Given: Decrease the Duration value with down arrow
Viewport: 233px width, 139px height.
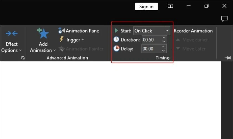Looking at the screenshot, I should 164,42.
